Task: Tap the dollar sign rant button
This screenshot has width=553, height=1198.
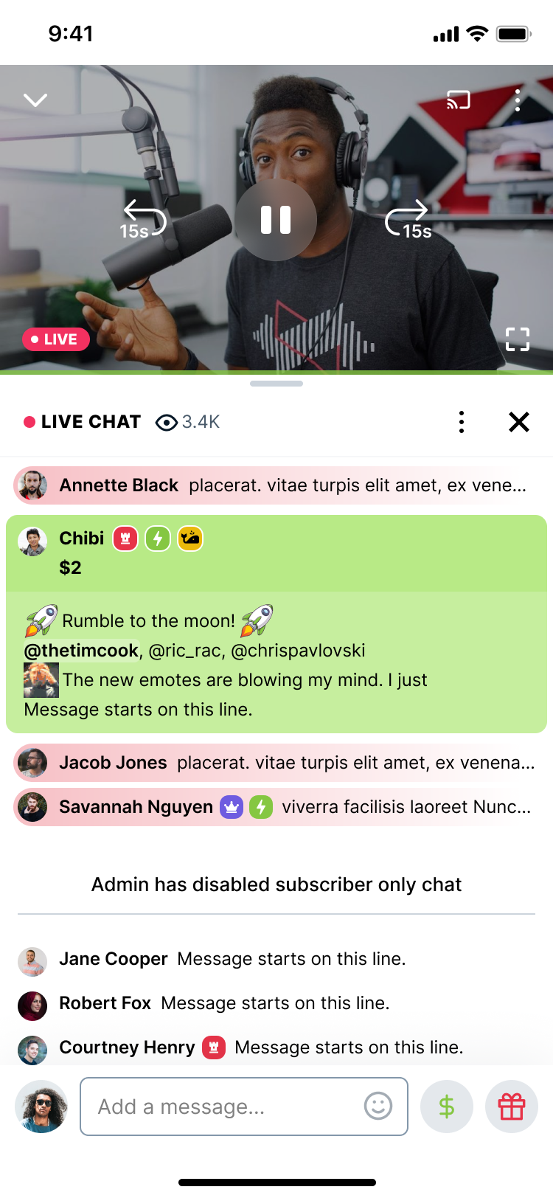Action: tap(447, 1107)
